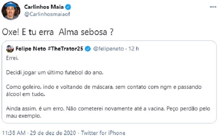Click the quoted tweet's 'Errei.' line
This screenshot has height=140, width=220.
(x=12, y=58)
